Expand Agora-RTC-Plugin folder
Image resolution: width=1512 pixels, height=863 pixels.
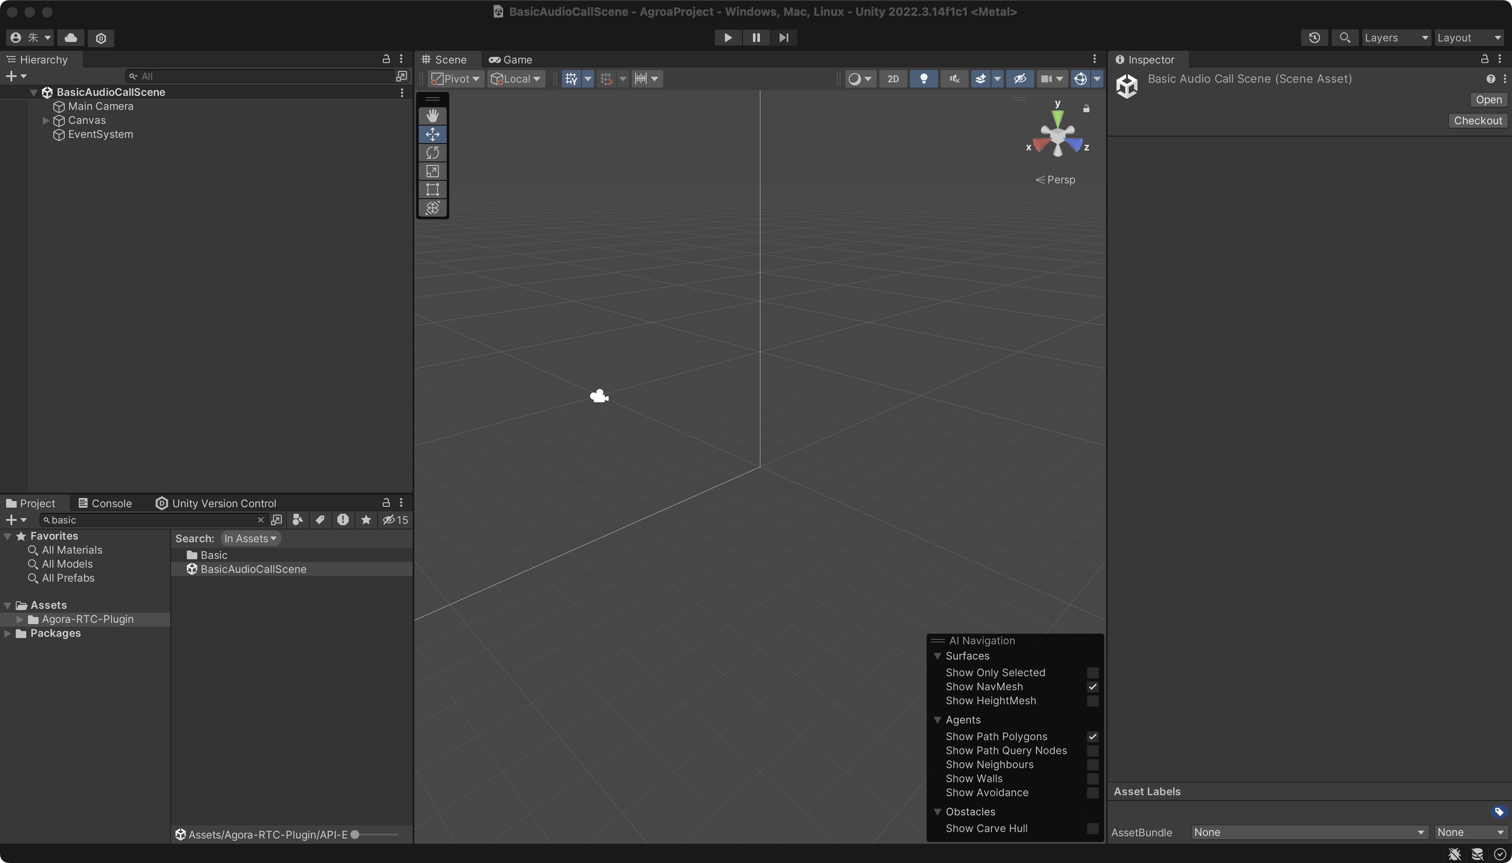pyautogui.click(x=20, y=619)
